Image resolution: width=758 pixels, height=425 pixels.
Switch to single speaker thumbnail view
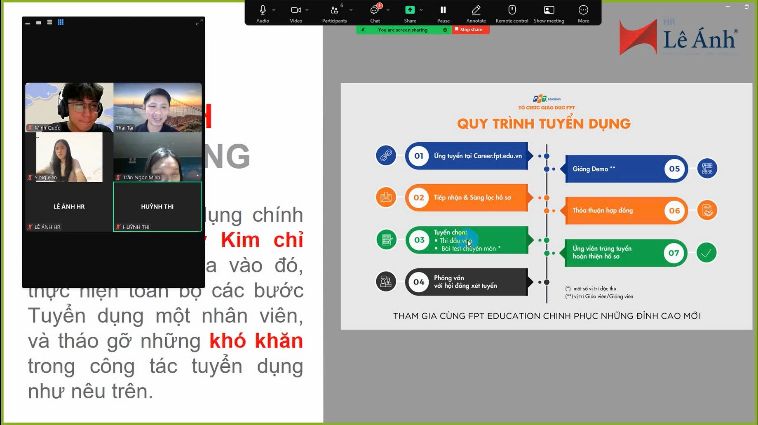[x=38, y=23]
